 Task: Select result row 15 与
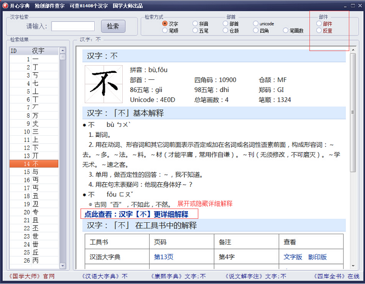(x=34, y=172)
